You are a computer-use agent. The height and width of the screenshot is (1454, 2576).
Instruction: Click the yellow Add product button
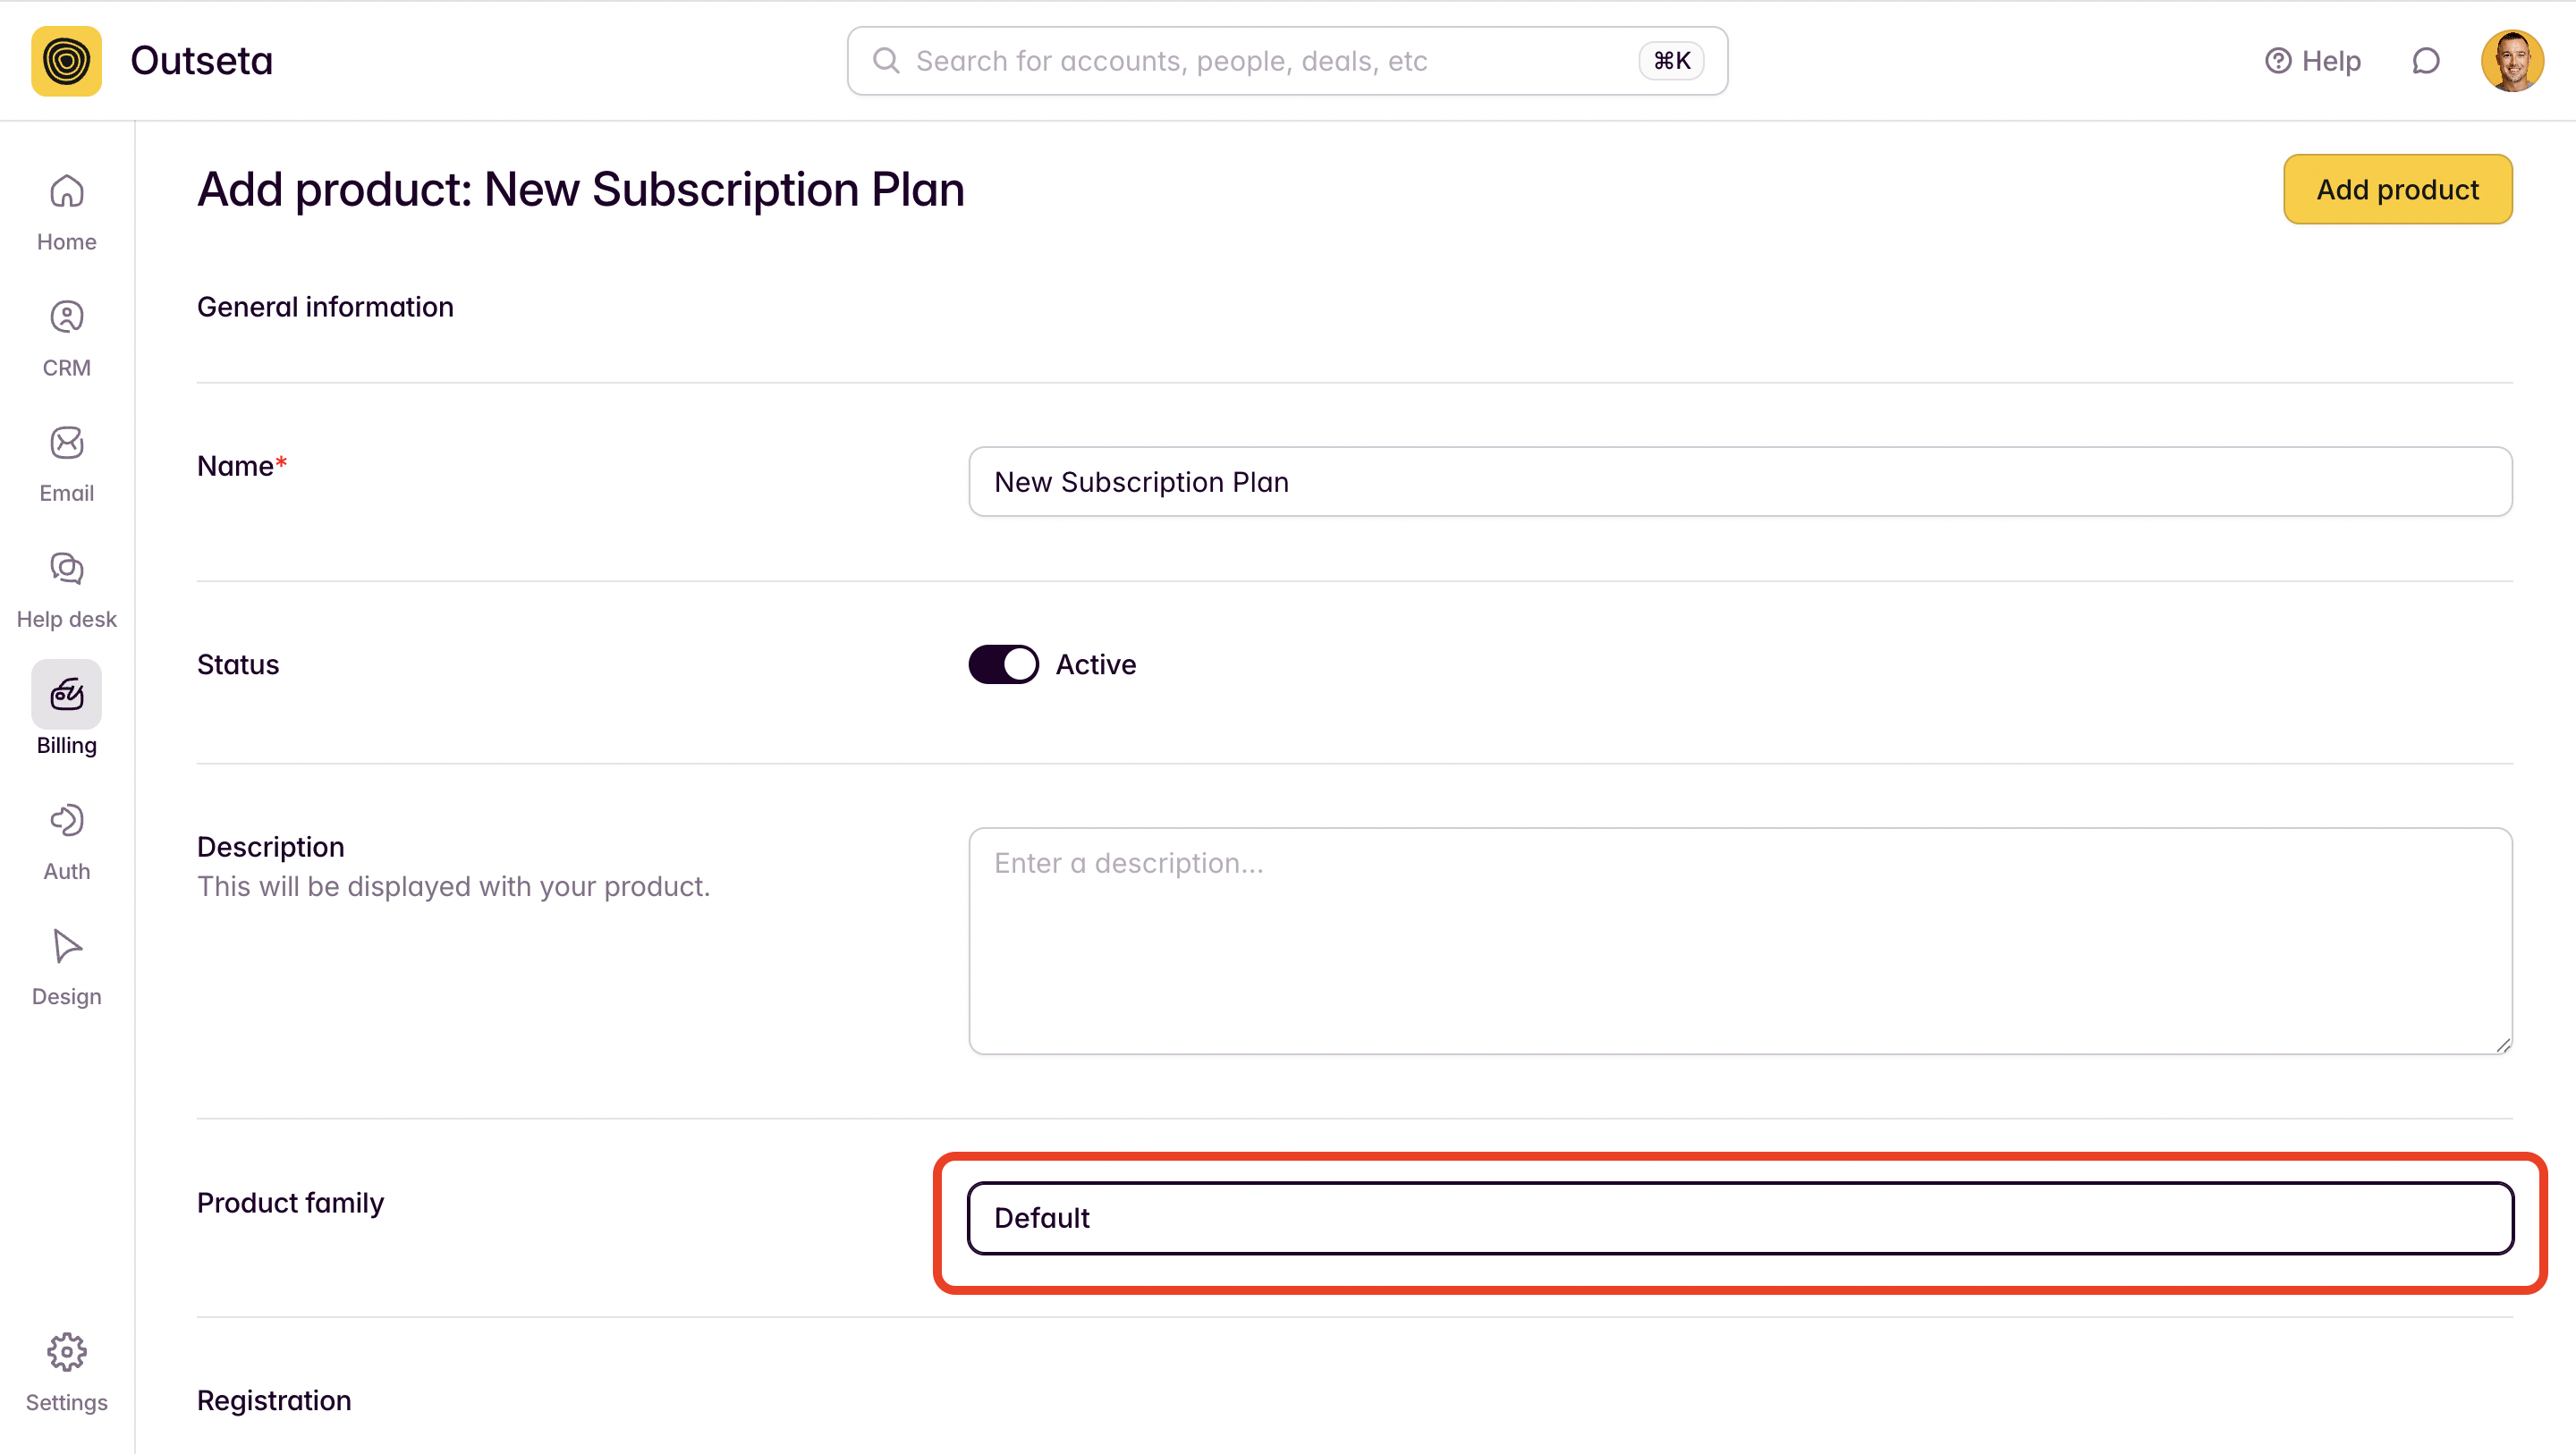2397,189
